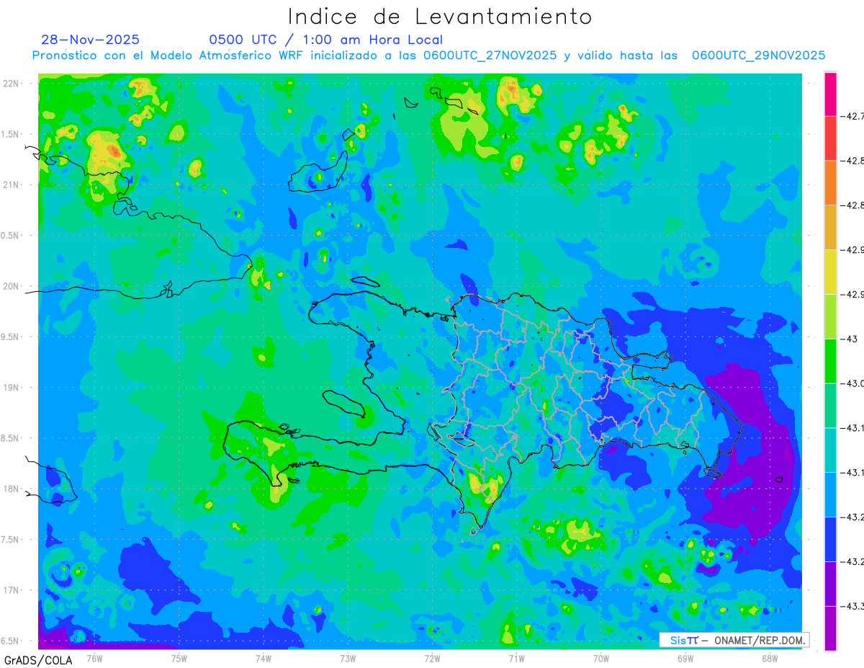The width and height of the screenshot is (864, 668).
Task: Click the 20N latitude label
Action: 11,286
